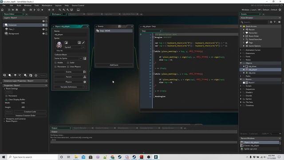Toggle the docks toolbar icon
Viewport: 284px width, 160px height.
(x=71, y=10)
